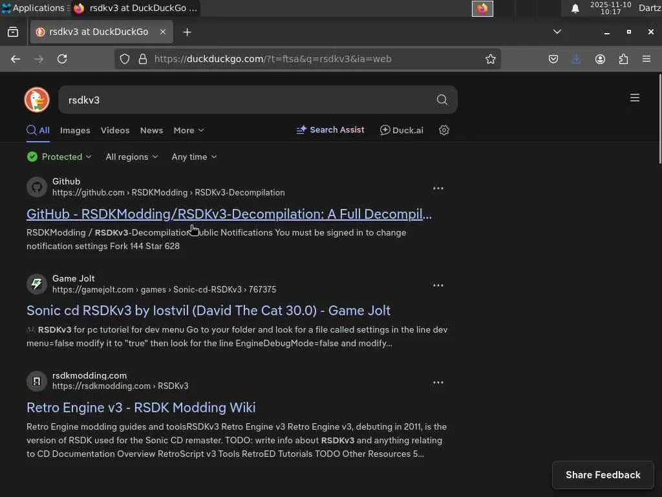Open the Retro Engine v3 RSDK Modding Wiki link

point(141,407)
